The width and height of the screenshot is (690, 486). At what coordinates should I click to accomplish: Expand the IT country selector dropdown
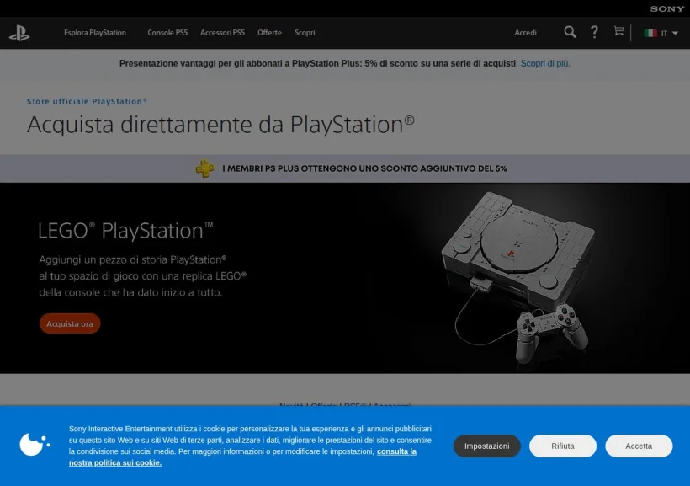point(669,33)
